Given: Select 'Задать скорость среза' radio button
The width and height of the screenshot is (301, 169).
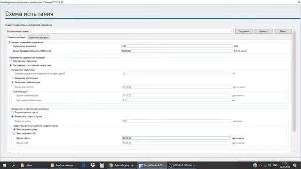Looking at the screenshot, I should click(13, 112).
